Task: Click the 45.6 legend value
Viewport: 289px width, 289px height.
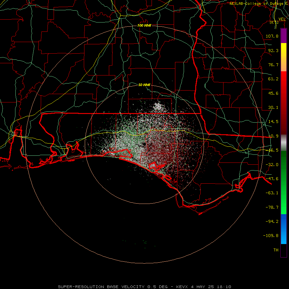Action: coord(273,93)
